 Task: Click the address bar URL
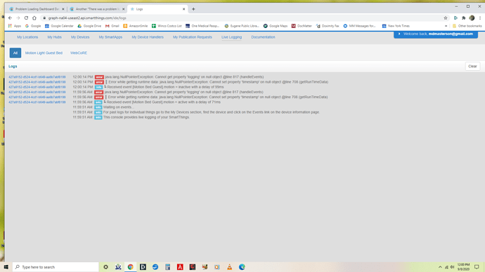click(87, 18)
